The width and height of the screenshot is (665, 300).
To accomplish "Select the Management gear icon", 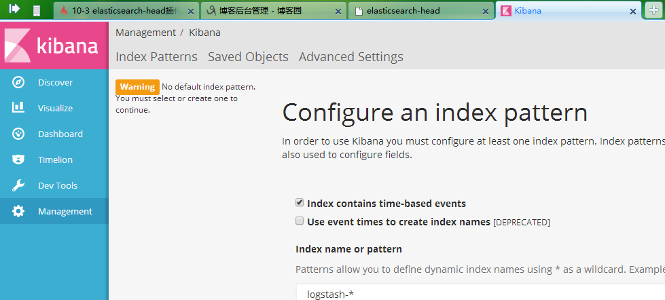I will [x=18, y=212].
